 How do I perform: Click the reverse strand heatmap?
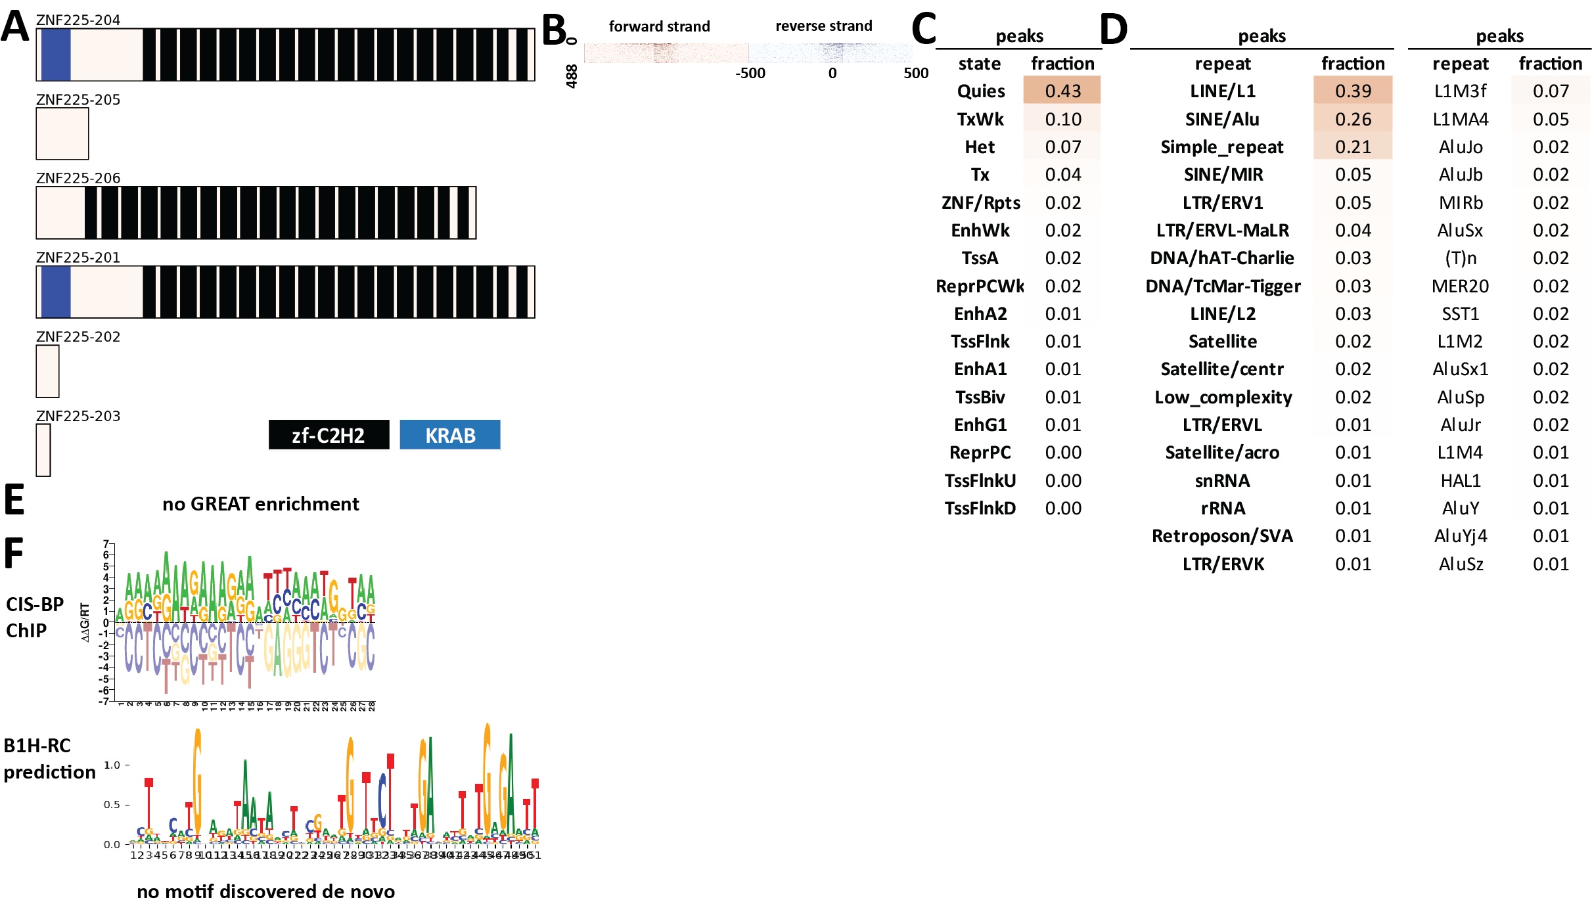coord(830,53)
